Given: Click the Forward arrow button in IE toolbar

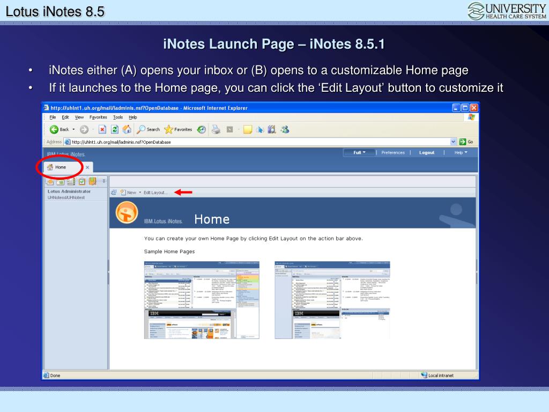Looking at the screenshot, I should 84,130.
